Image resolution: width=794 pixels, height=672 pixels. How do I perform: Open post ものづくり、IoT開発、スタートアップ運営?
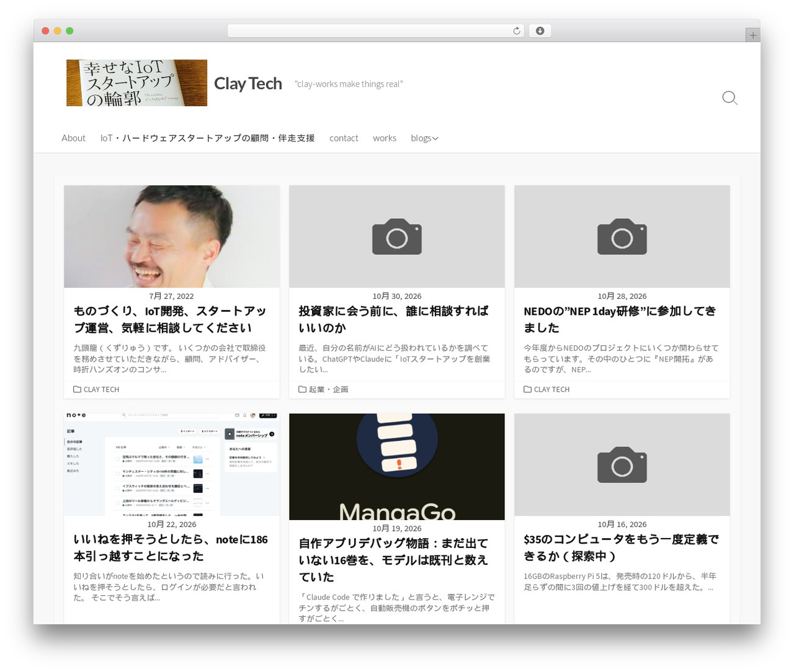pyautogui.click(x=170, y=319)
